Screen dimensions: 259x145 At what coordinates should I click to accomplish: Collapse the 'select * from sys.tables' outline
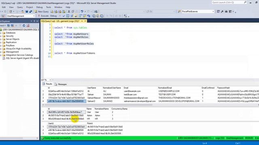pyautogui.click(x=53, y=28)
